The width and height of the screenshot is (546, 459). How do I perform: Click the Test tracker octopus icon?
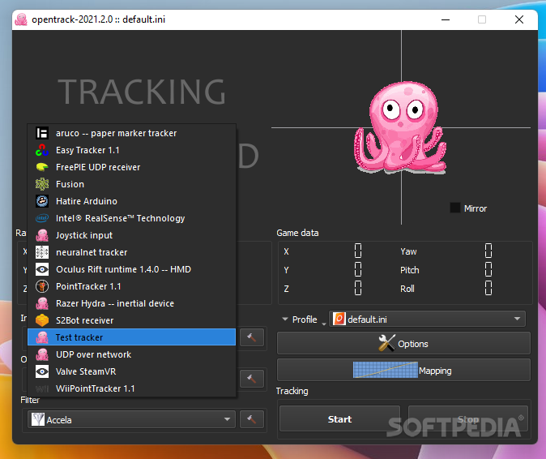coord(42,337)
